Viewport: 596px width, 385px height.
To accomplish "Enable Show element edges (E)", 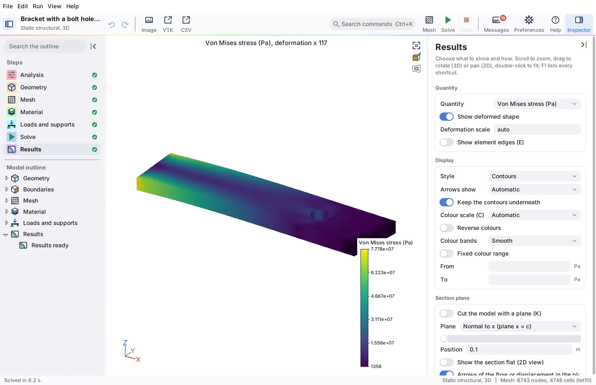I will tap(447, 142).
